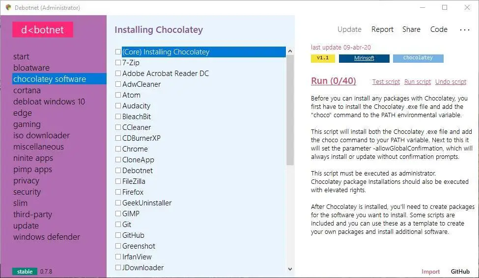
Task: Click the d<botnet logo badge
Action: coord(42,29)
